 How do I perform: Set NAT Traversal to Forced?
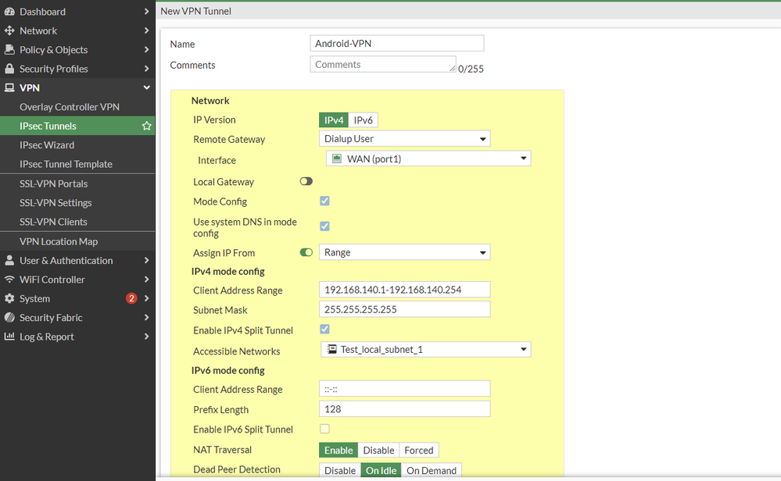pyautogui.click(x=419, y=451)
